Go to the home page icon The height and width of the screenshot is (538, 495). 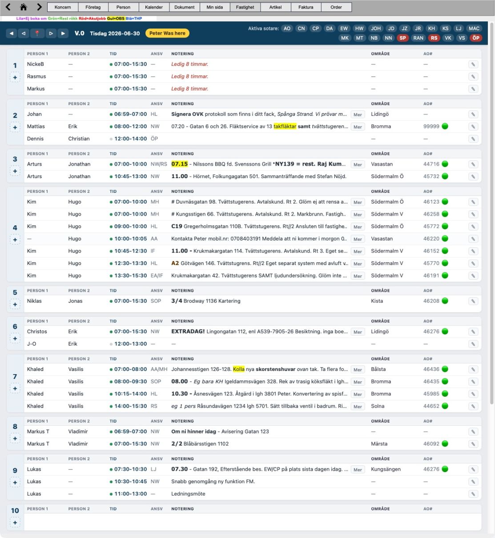point(24,7)
